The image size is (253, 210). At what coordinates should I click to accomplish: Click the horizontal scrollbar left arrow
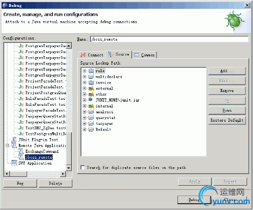pos(7,174)
